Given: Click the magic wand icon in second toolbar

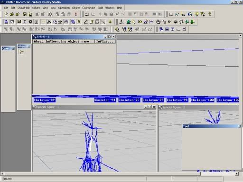Looking at the screenshot, I should (103, 22).
